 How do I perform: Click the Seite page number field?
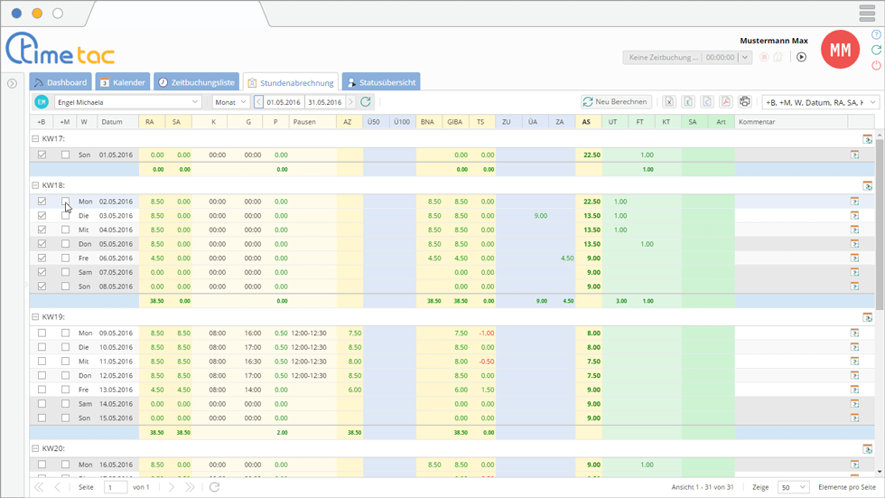[115, 487]
